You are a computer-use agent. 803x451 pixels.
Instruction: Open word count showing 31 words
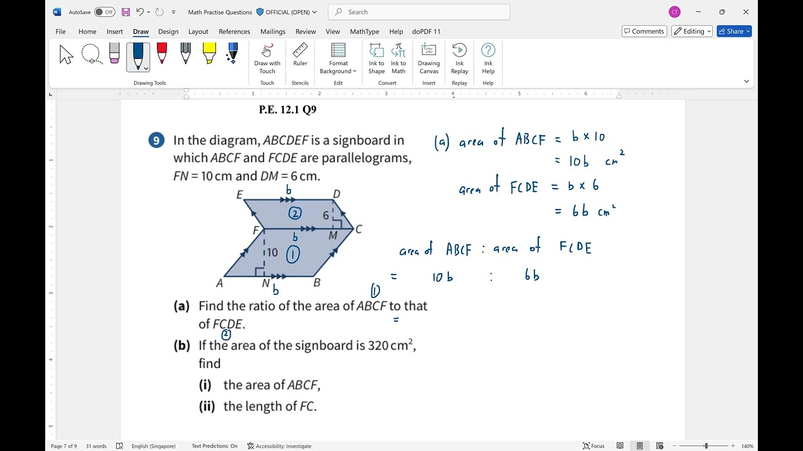point(96,446)
